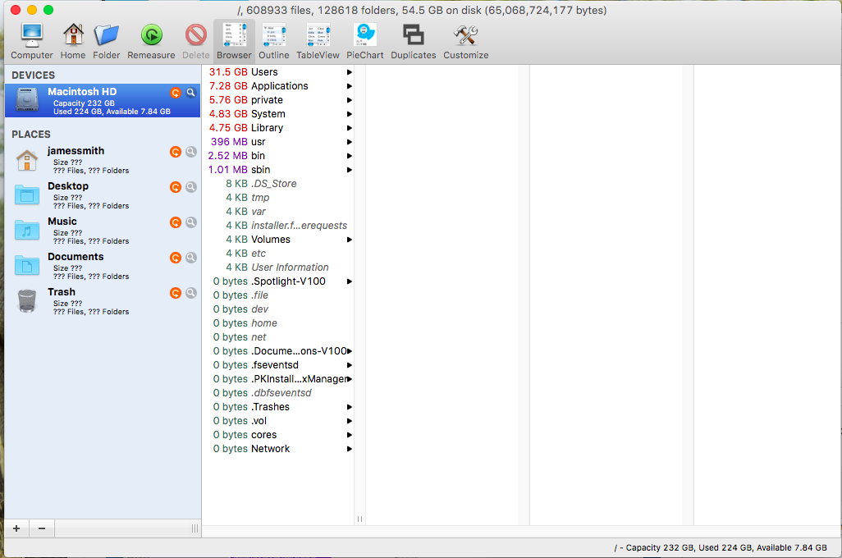Select the home 0 bytes entry
842x558 pixels.
[x=278, y=323]
